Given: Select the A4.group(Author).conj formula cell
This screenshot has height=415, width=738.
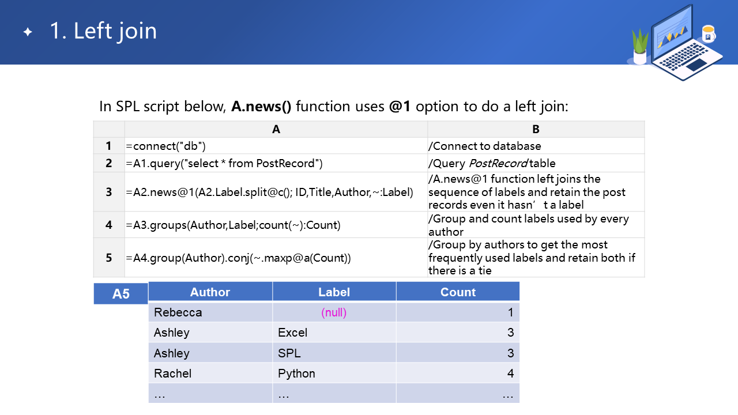Looking at the screenshot, I should [276, 258].
